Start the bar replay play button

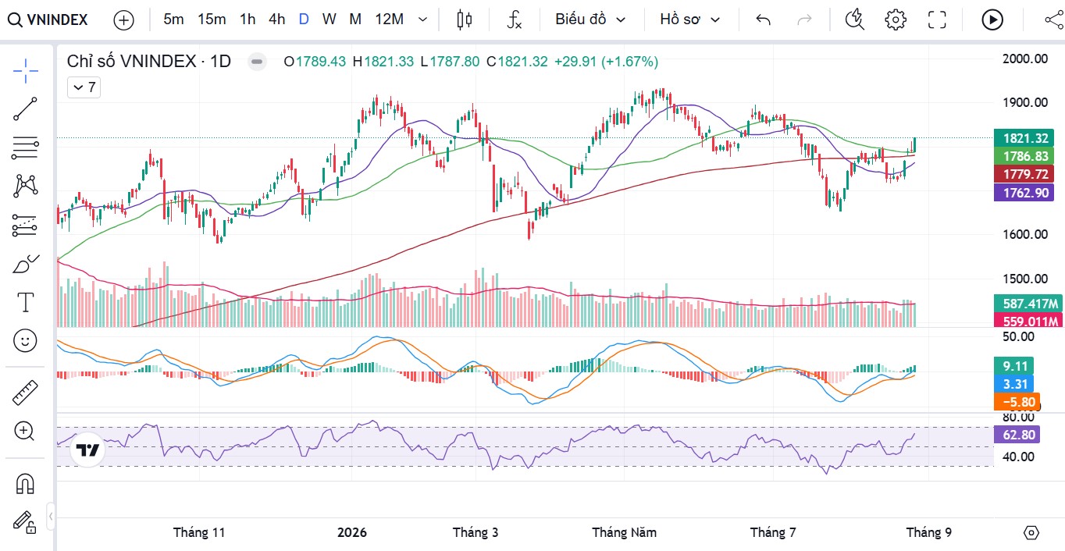click(992, 20)
